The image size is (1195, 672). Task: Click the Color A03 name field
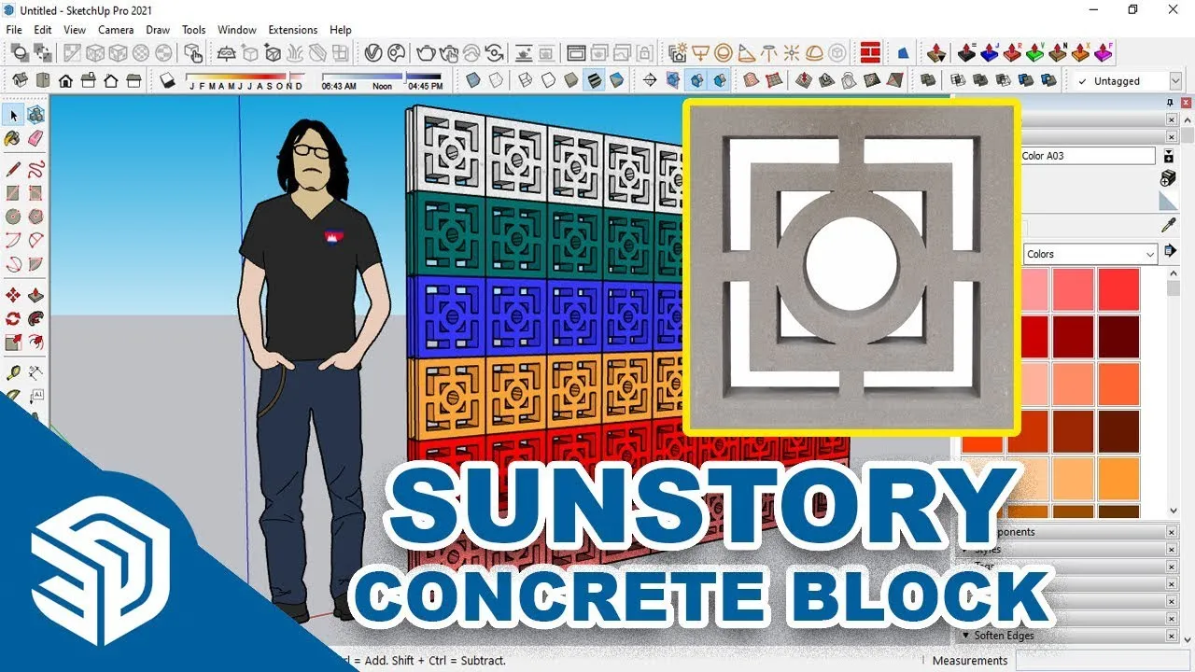[1087, 156]
